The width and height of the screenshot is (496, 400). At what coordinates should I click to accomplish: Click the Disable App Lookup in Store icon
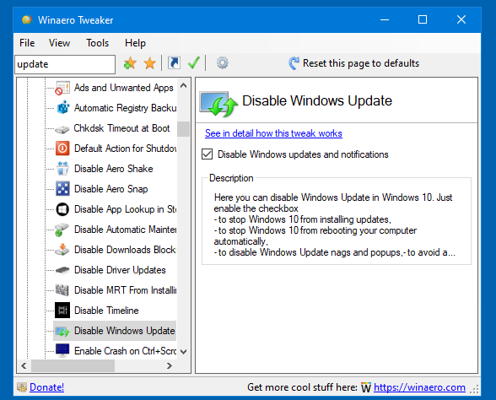coord(62,209)
